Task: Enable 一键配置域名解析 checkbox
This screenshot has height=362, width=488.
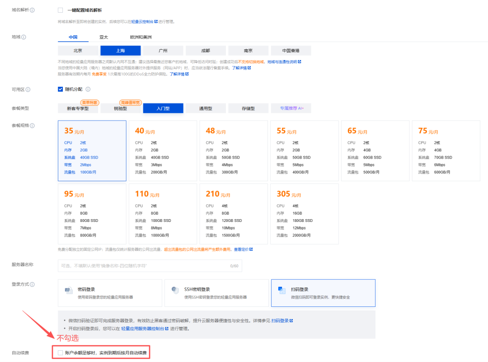Action: pyautogui.click(x=61, y=10)
